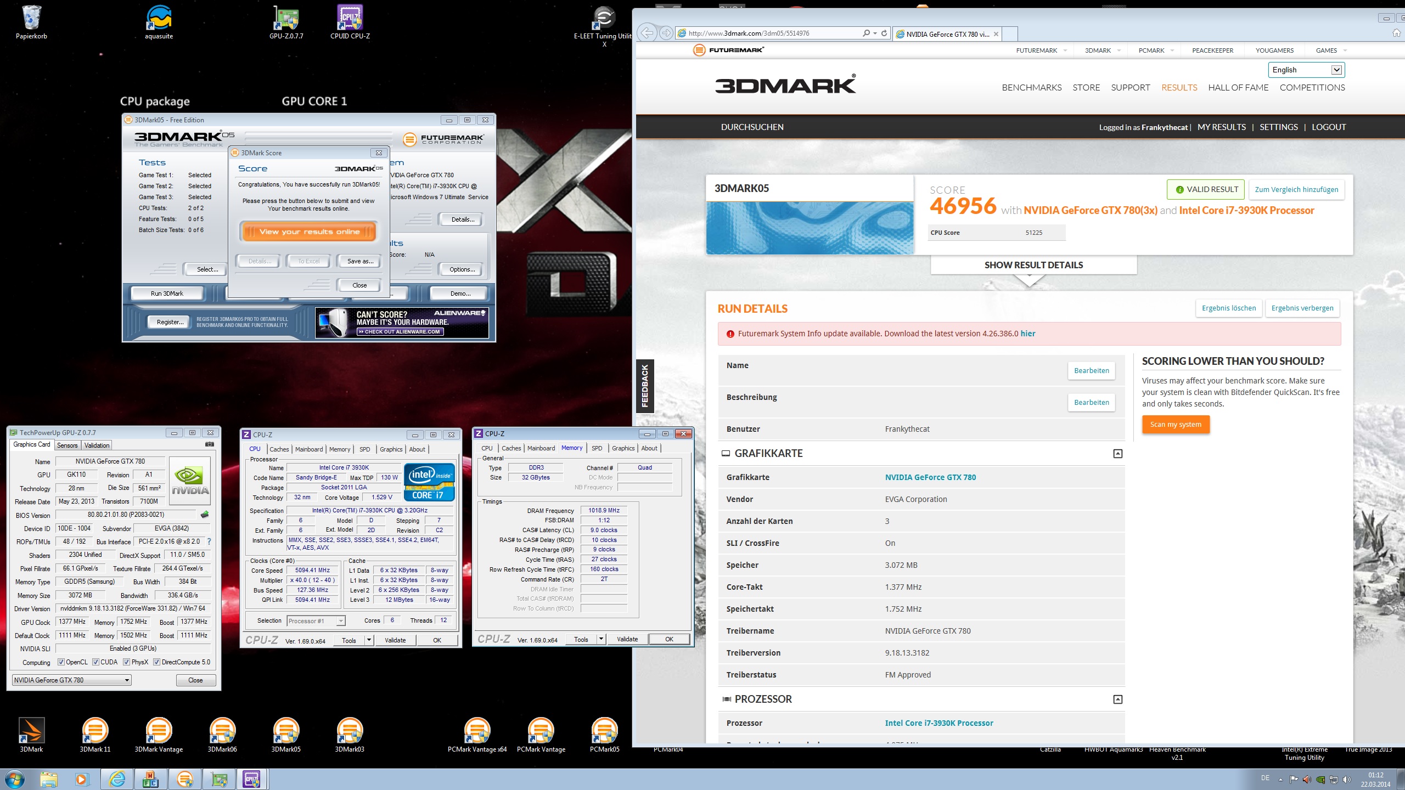
Task: Click Zum Vergleich hinzufügen button
Action: pos(1296,190)
